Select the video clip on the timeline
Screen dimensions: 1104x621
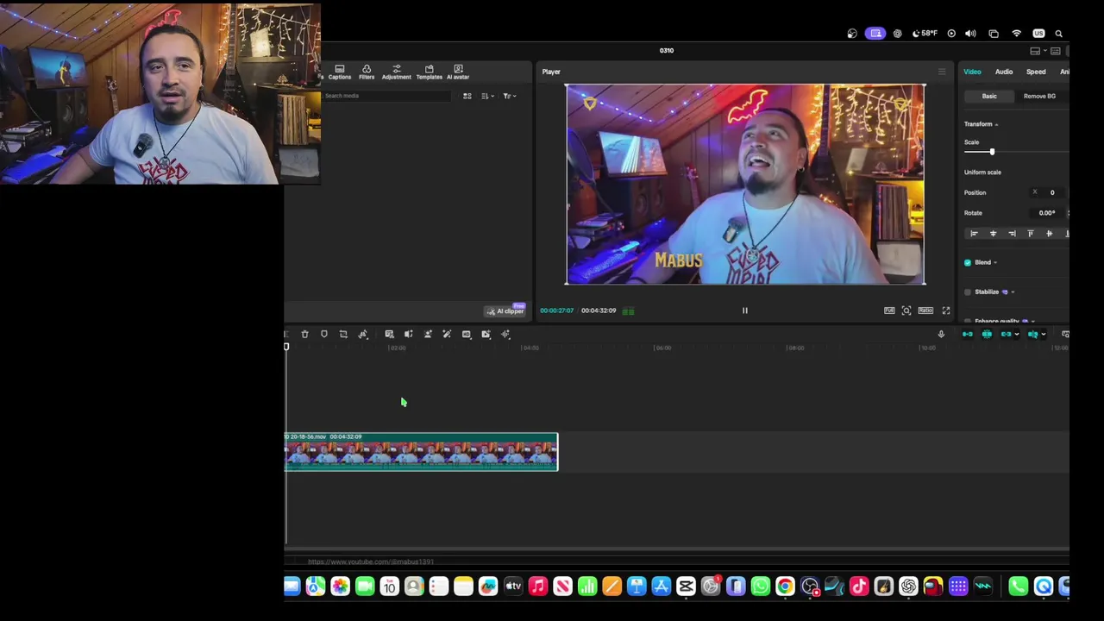tap(421, 452)
